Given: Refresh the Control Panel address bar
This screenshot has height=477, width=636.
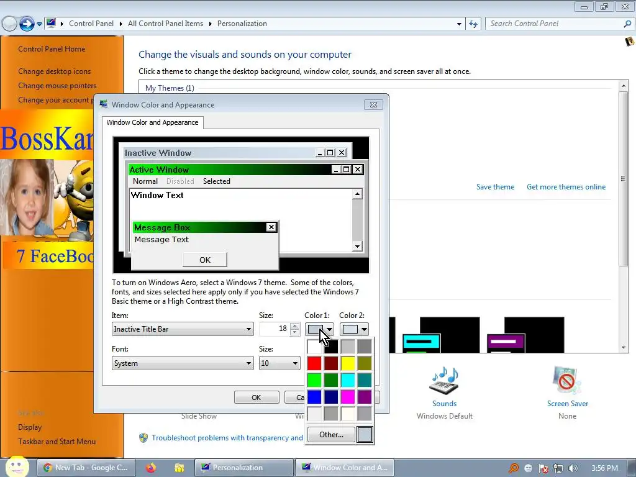Looking at the screenshot, I should tap(473, 24).
